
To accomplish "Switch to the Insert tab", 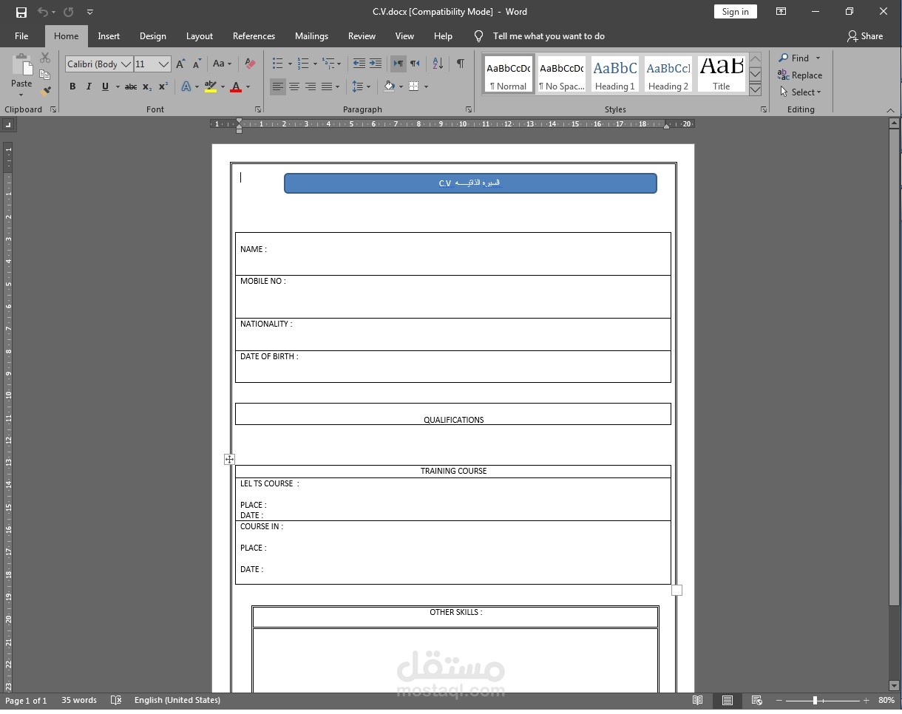I will (x=109, y=36).
